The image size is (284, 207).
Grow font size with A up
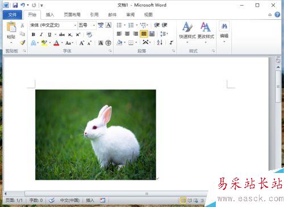81,43
